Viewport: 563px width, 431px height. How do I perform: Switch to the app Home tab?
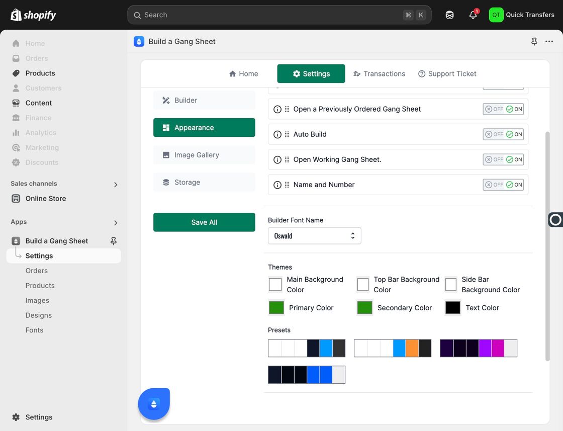pos(243,73)
